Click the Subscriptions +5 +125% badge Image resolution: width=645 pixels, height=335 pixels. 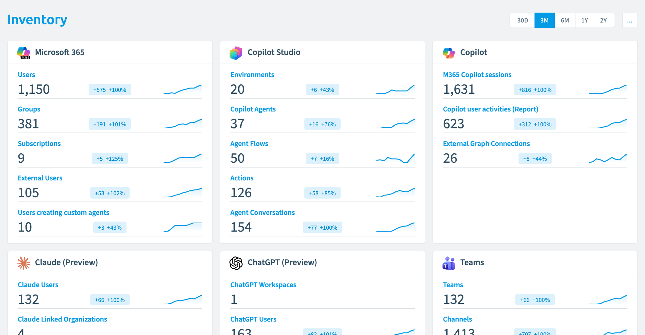110,159
